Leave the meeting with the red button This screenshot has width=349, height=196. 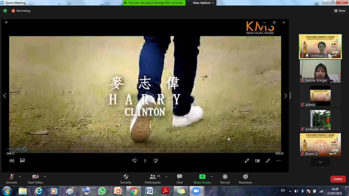coord(338,179)
